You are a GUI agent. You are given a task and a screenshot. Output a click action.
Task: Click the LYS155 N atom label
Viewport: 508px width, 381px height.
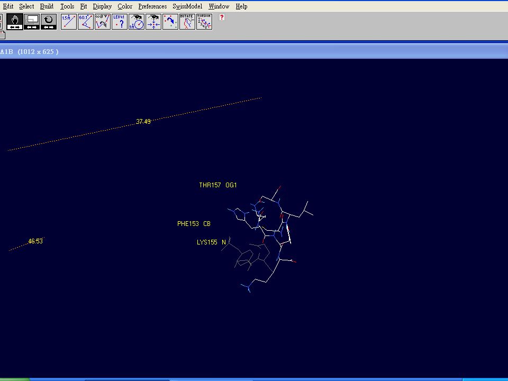coord(211,242)
